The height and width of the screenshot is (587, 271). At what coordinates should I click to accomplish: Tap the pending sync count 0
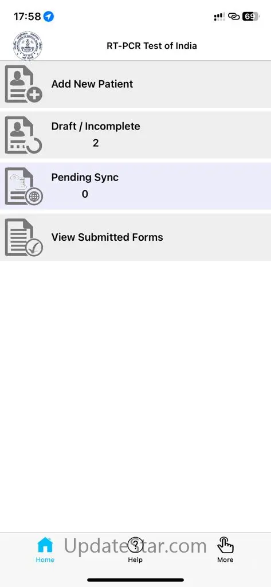coord(85,194)
